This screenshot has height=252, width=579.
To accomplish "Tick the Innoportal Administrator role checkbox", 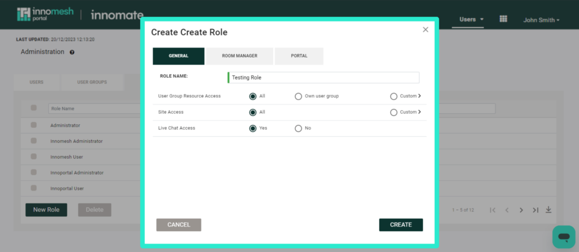I will click(33, 172).
